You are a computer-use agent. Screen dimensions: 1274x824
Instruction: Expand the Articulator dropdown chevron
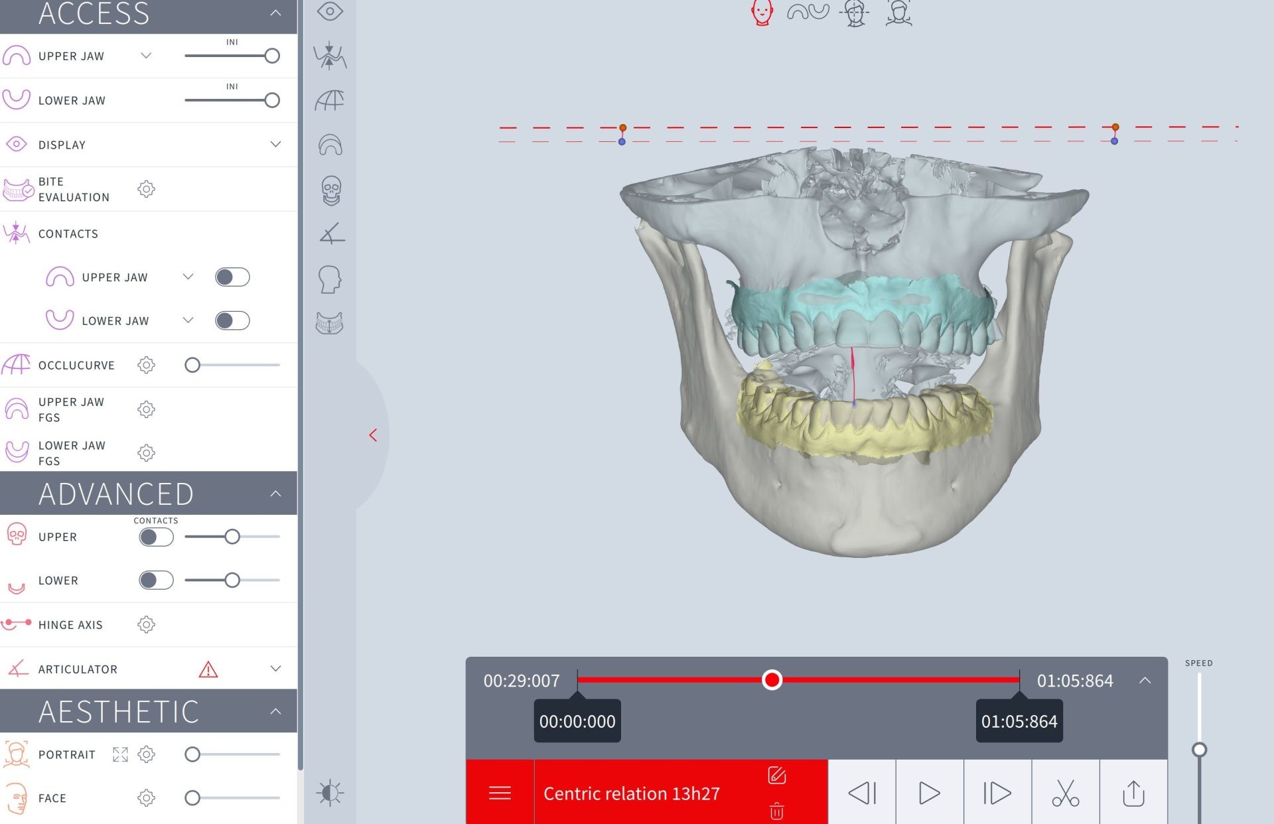coord(275,668)
